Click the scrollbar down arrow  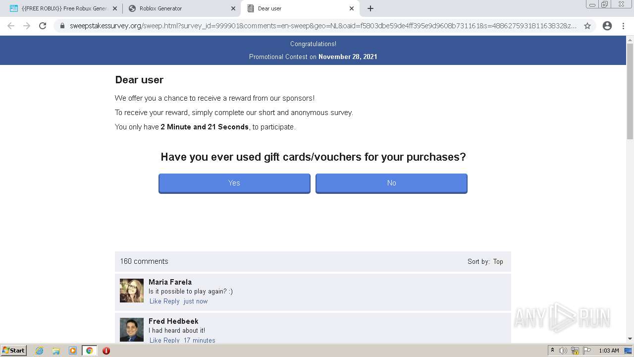pos(630,339)
